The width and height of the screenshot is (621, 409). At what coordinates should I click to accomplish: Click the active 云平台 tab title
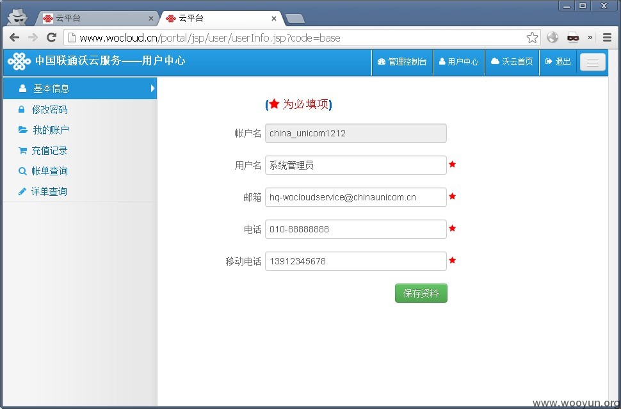pyautogui.click(x=191, y=18)
